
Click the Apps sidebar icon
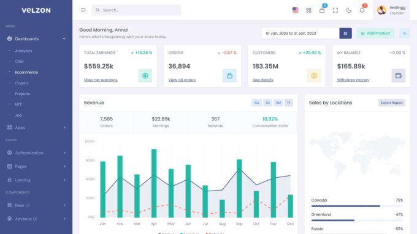(x=10, y=128)
